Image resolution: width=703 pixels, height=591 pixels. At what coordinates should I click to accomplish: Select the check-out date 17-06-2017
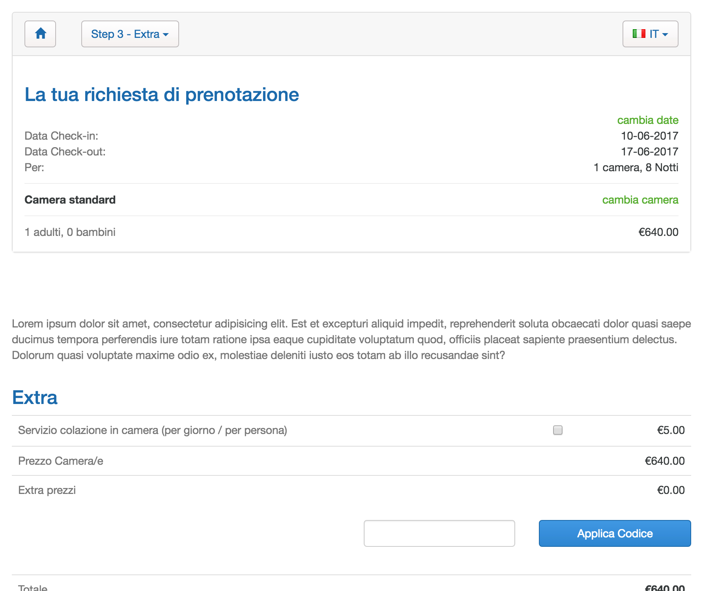point(649,151)
